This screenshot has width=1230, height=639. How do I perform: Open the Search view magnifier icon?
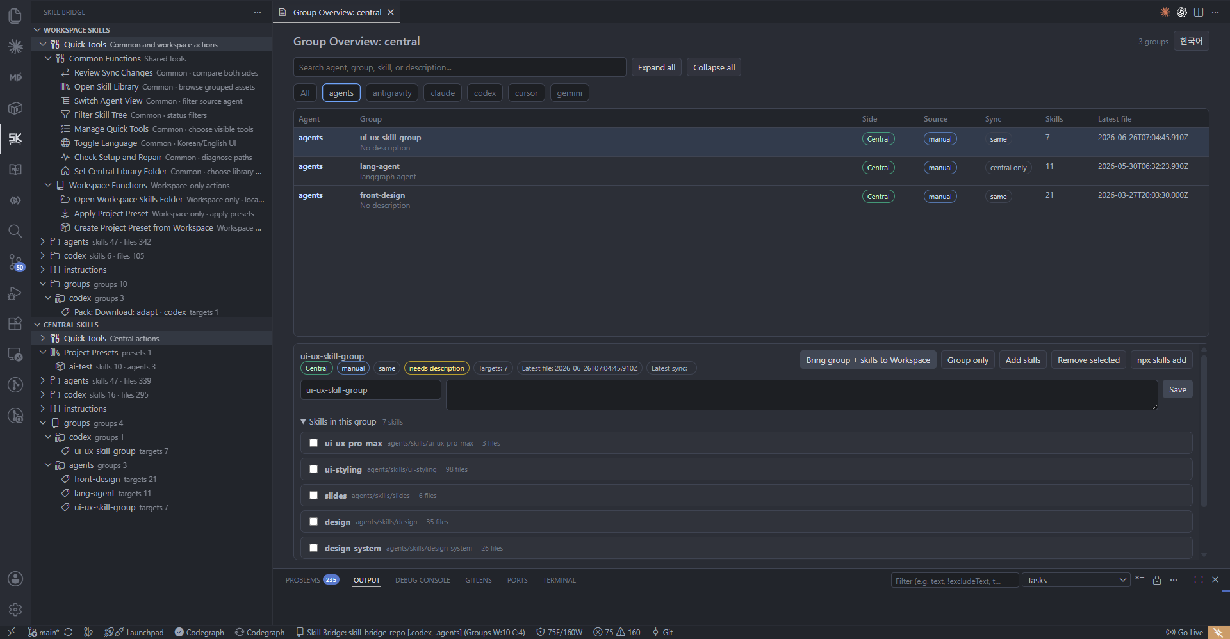pos(15,231)
